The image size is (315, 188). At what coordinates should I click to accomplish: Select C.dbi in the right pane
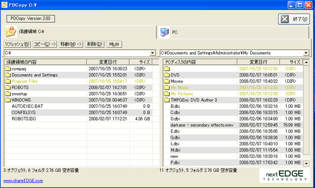click(x=175, y=112)
